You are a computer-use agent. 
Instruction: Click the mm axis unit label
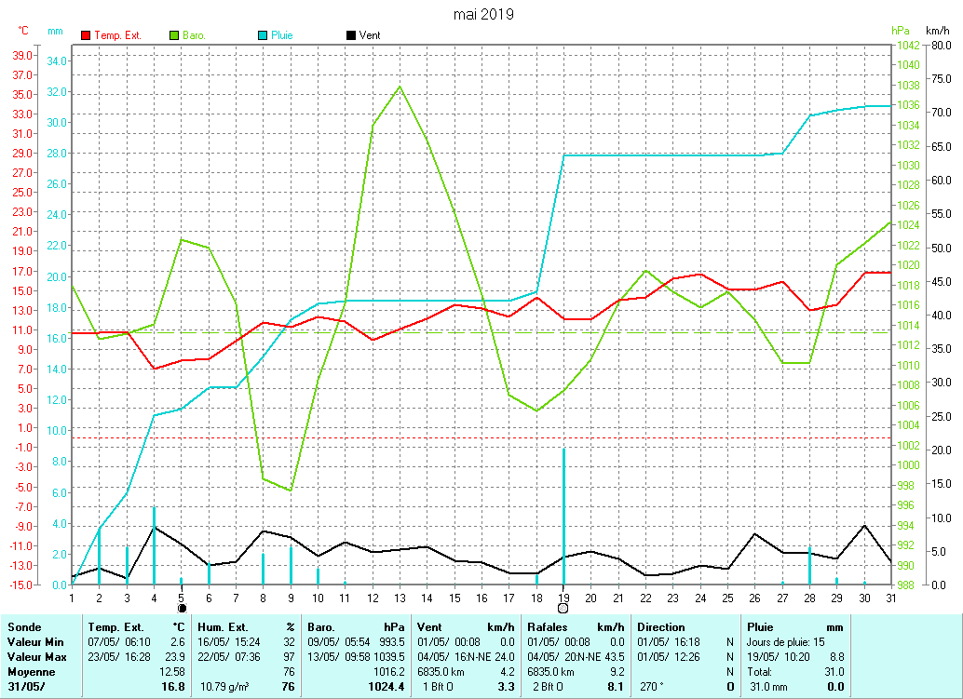pos(56,31)
